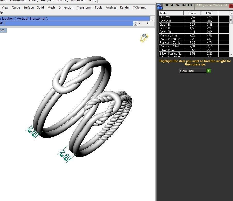
Task: Click the metal list scrollbar thumb
Action: pyautogui.click(x=231, y=19)
